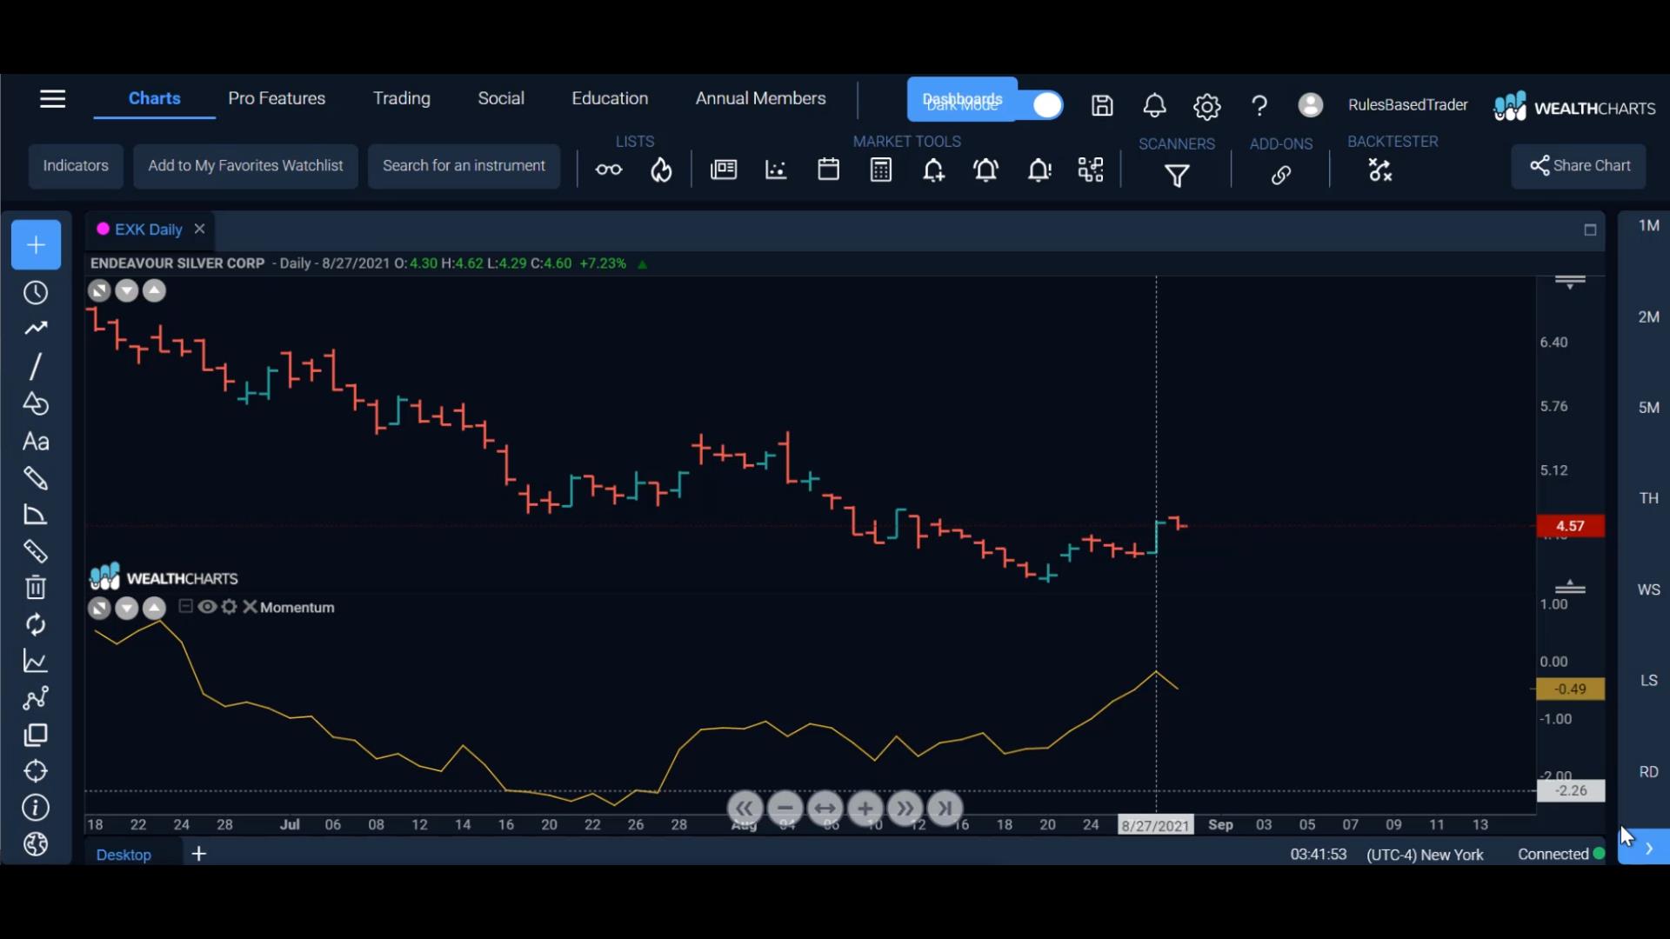Screen dimensions: 1670x939
Task: Click the add alert bell icon
Action: (x=933, y=170)
